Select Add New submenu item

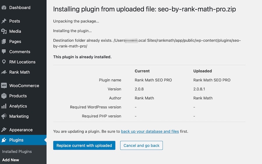[10, 160]
